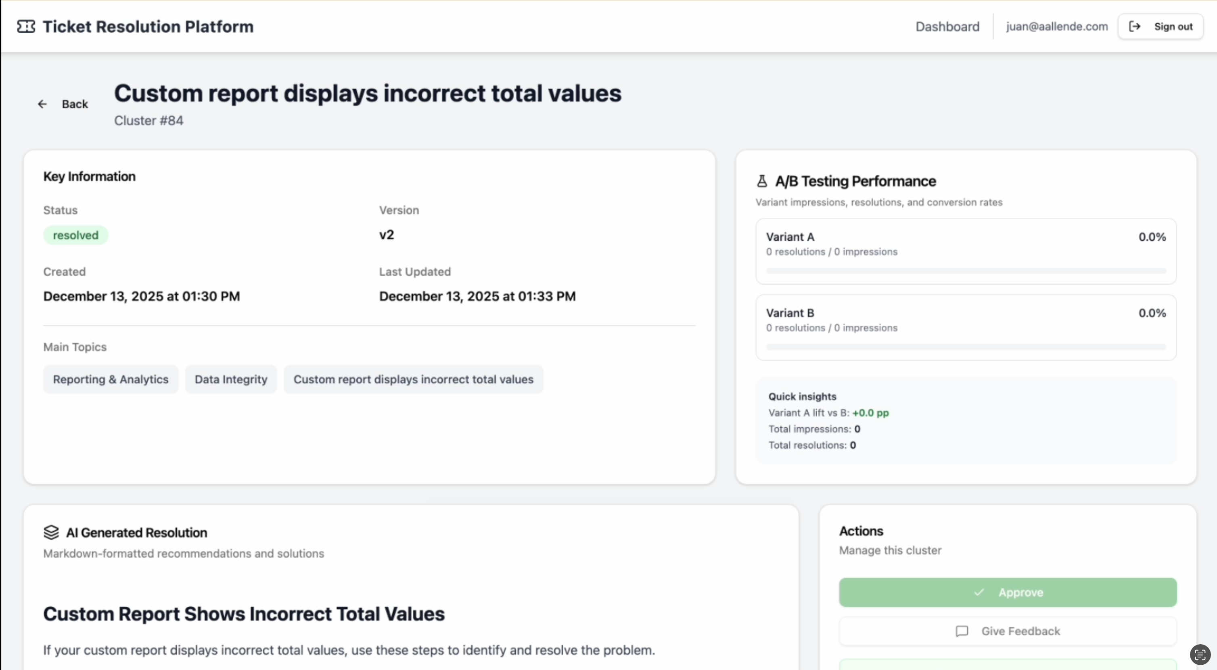Click the A/B testing flask icon

[761, 181]
